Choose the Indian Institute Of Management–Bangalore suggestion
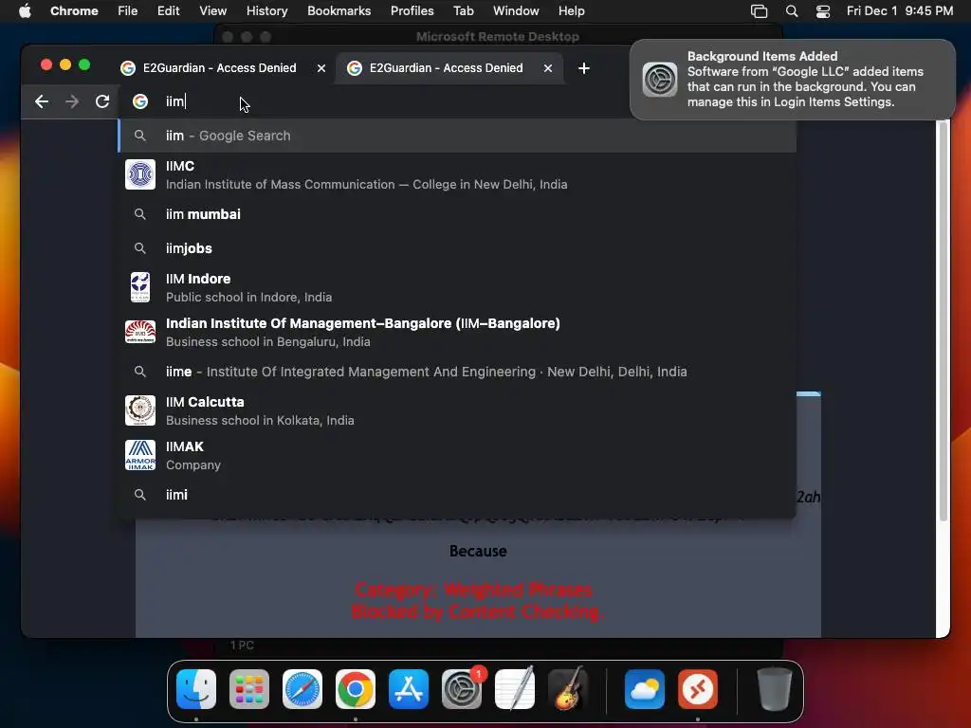Viewport: 971px width, 728px height. pos(457,332)
